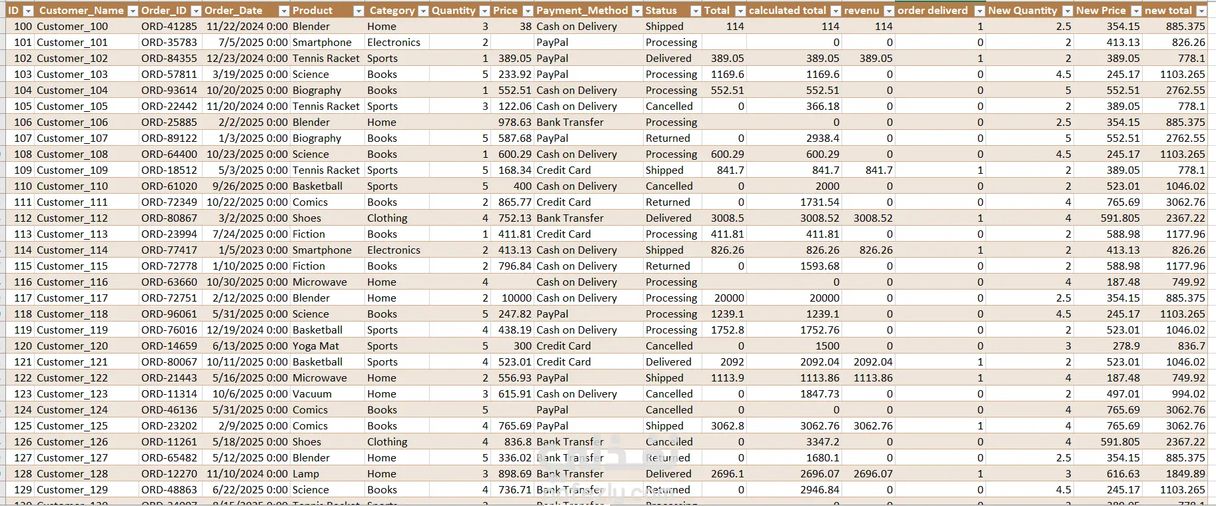1216x506 pixels.
Task: Open the Status column filter arrow
Action: (x=696, y=11)
